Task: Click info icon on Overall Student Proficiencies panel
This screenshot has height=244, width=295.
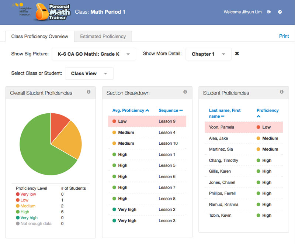Action: pos(88,92)
